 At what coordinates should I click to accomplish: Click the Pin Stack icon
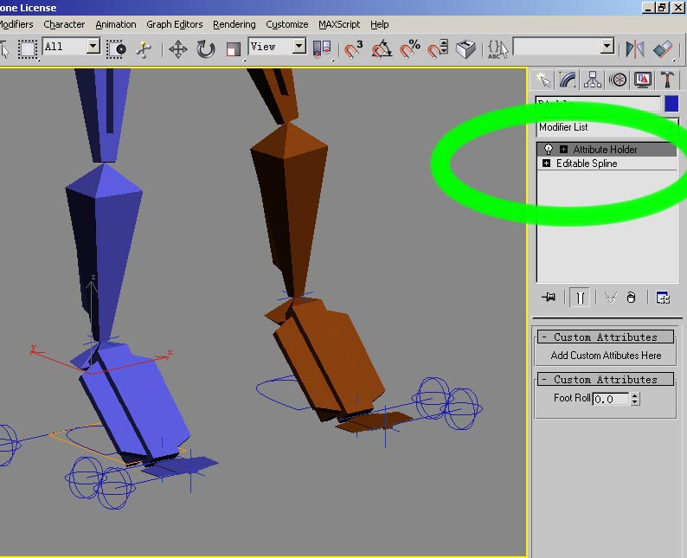click(548, 297)
